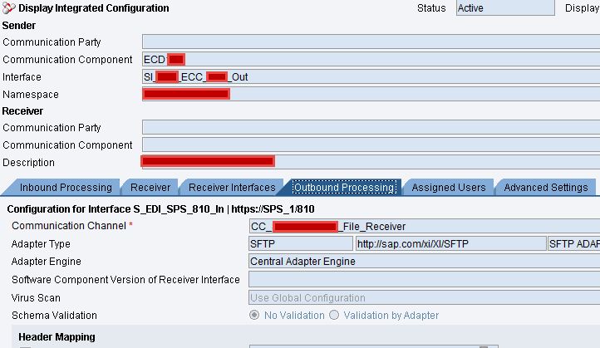Go to the Advanced Settings tab
This screenshot has width=600, height=348.
click(x=546, y=188)
